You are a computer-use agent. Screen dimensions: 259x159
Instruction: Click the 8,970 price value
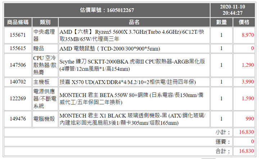(x=248, y=35)
